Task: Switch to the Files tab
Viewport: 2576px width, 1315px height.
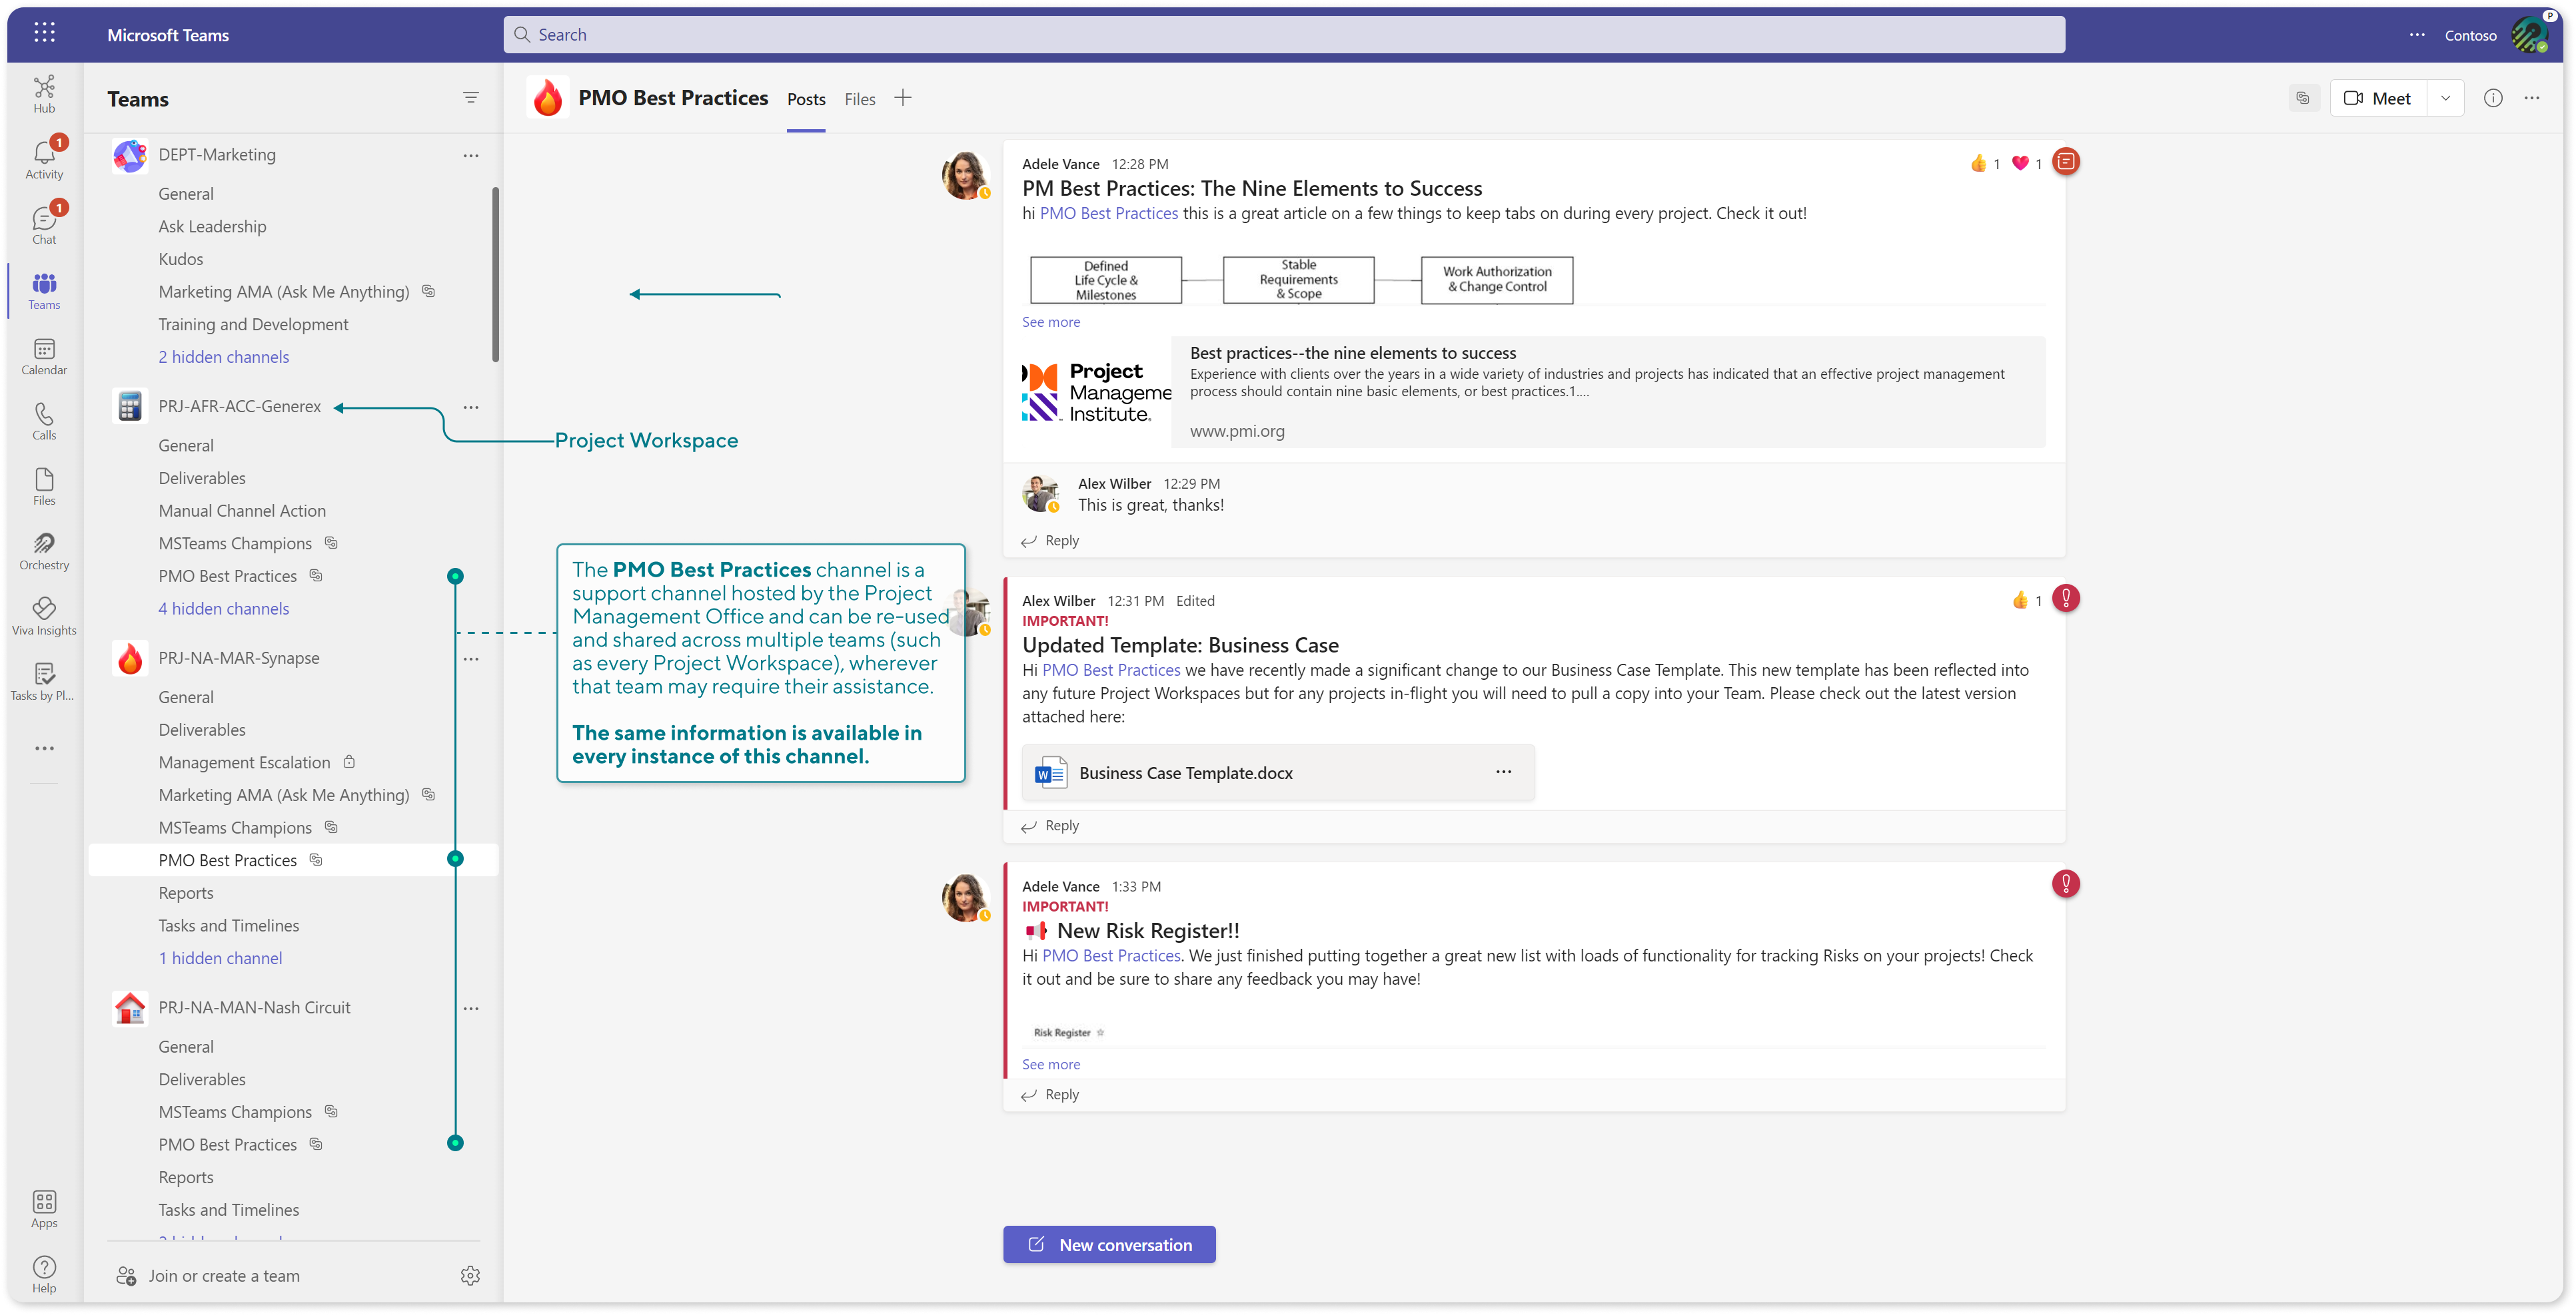Action: click(860, 97)
